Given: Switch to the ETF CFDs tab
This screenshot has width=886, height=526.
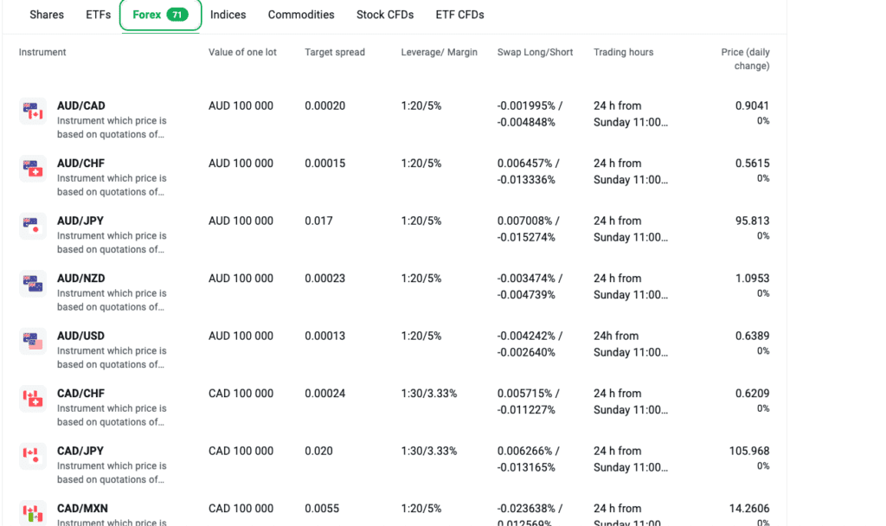Looking at the screenshot, I should [x=460, y=15].
